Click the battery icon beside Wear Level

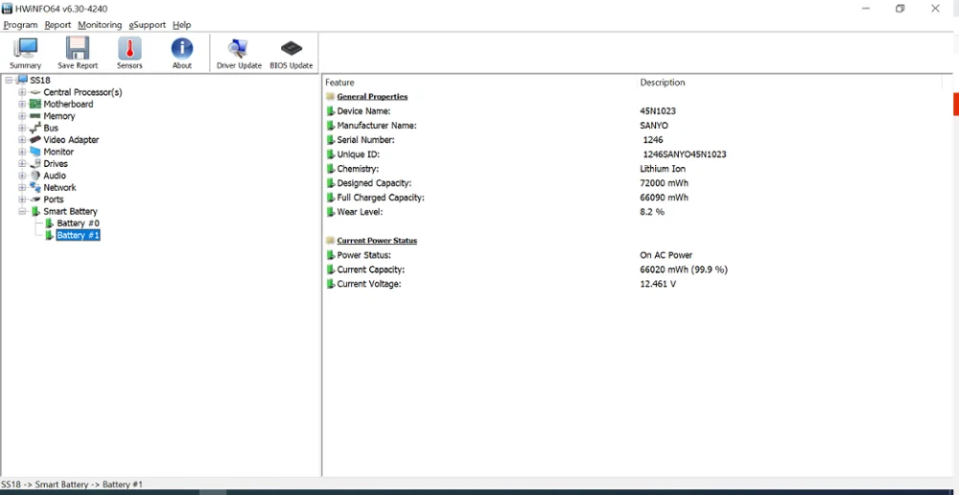[x=330, y=212]
